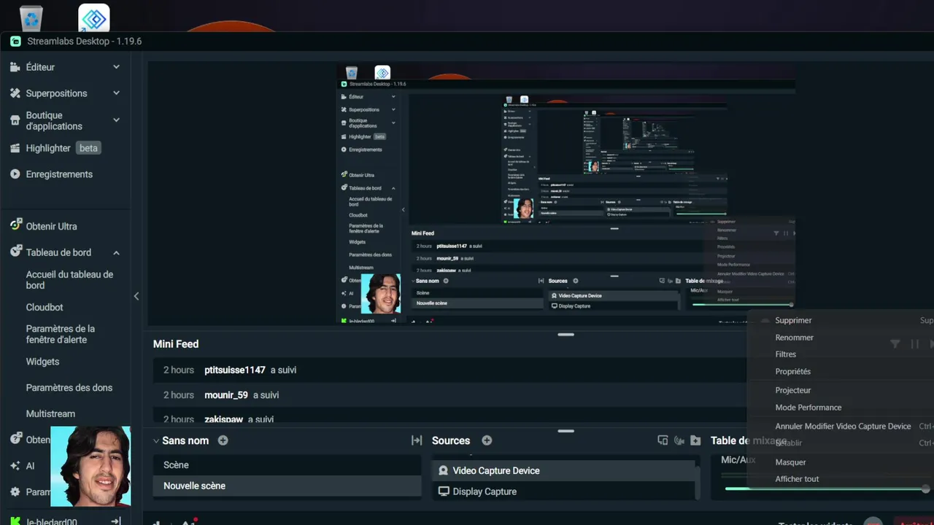Click the Tableau de bord icon

pos(15,252)
